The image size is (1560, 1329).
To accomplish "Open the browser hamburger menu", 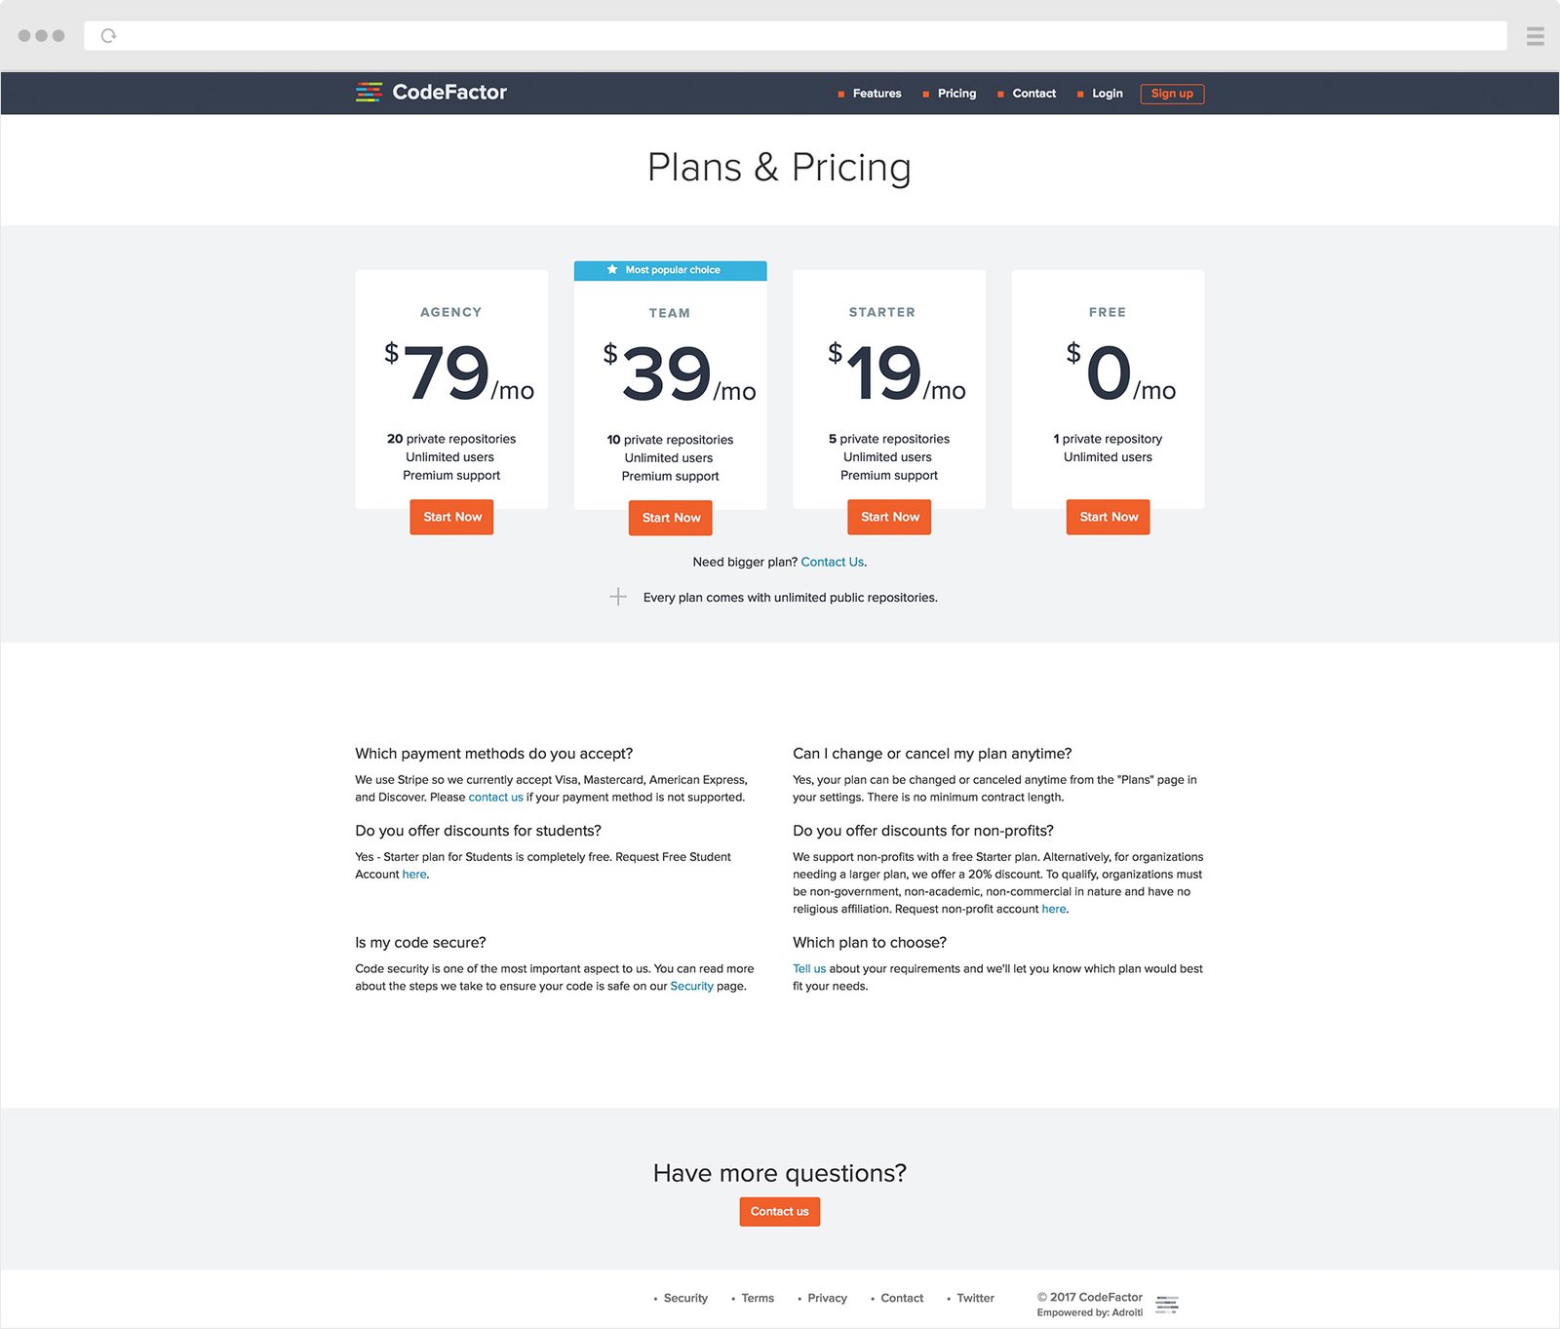I will click(1535, 36).
